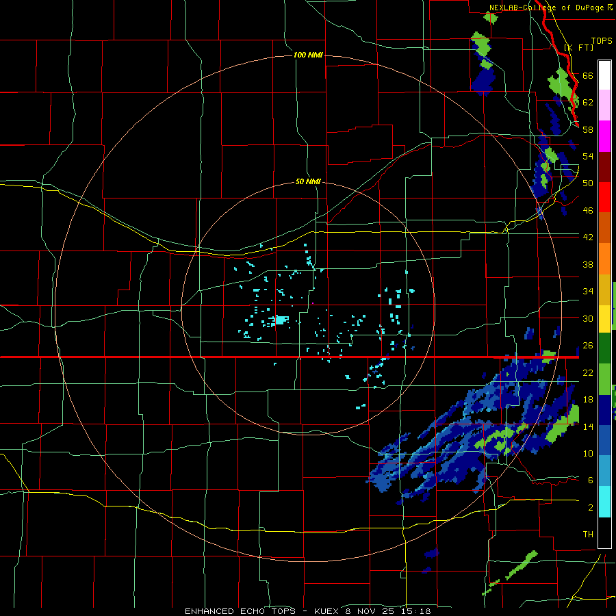Click the magenta legend swatch near 58

(x=604, y=136)
